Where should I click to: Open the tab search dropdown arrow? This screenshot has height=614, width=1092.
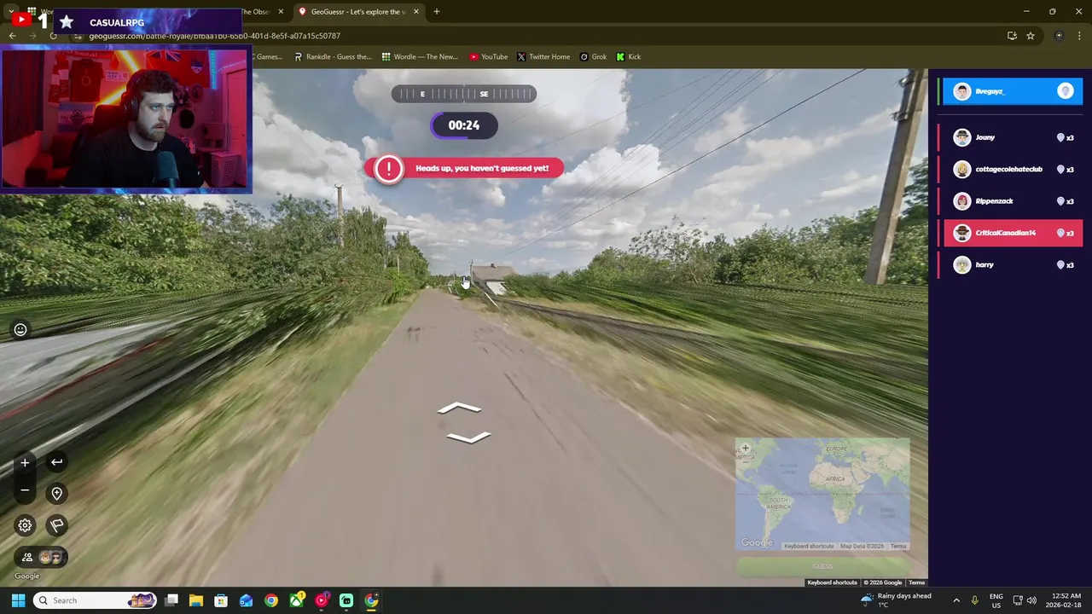[x=11, y=12]
